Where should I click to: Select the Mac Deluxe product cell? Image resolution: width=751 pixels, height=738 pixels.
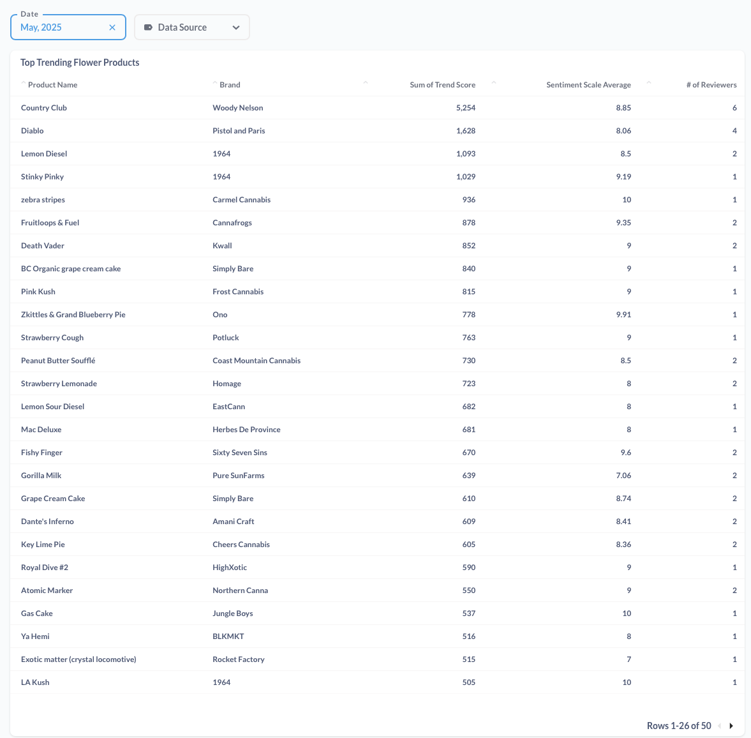(41, 430)
